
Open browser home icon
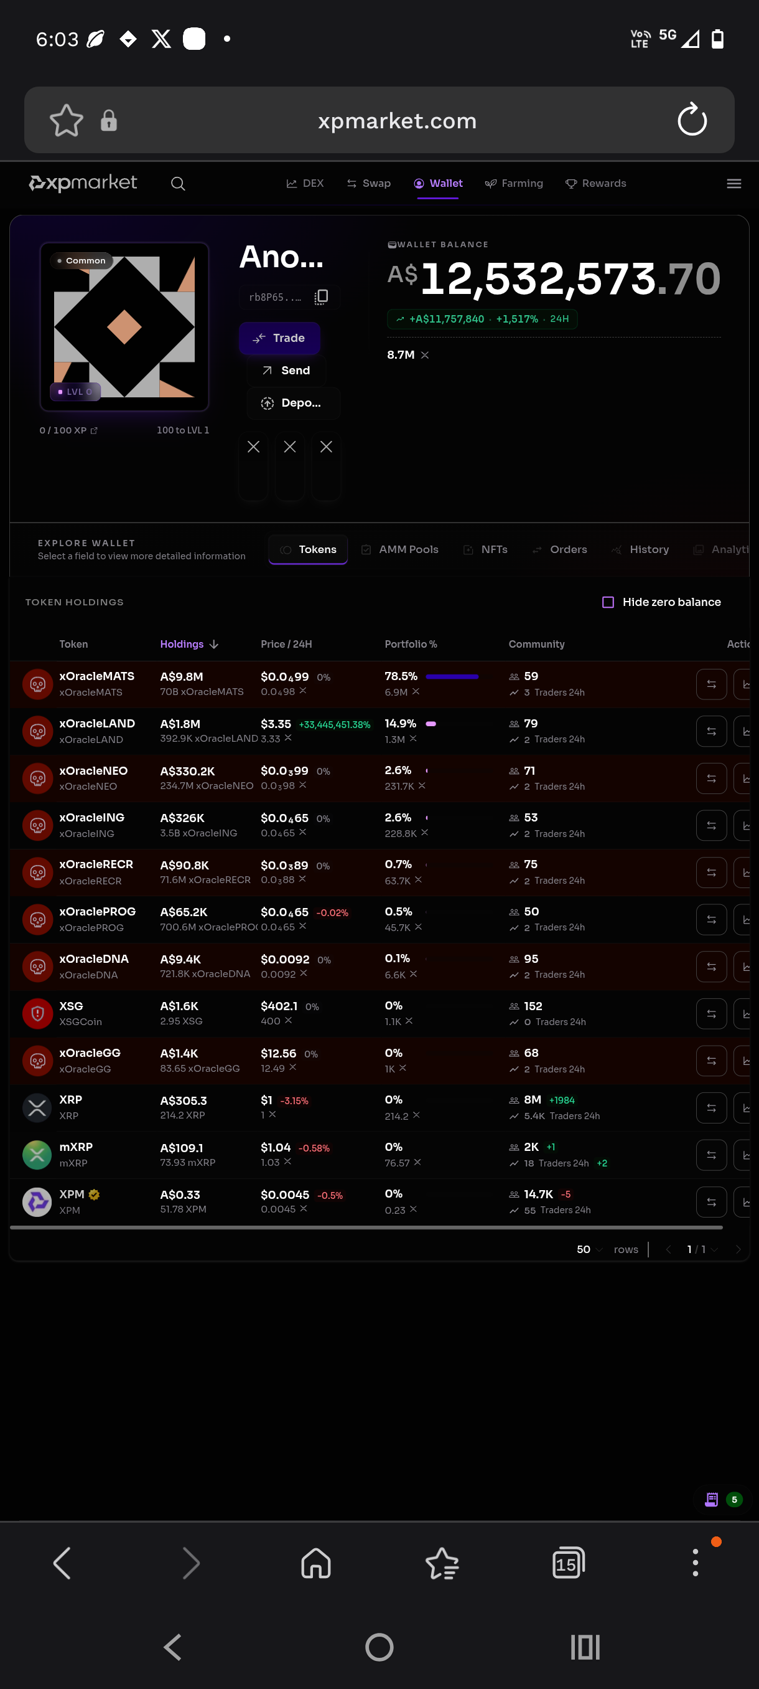(x=315, y=1563)
